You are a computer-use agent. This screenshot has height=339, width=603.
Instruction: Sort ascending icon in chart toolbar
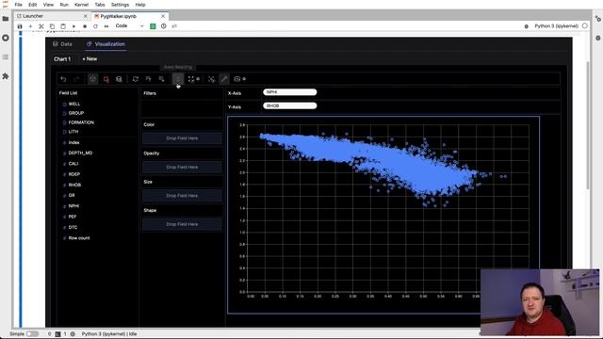(149, 79)
